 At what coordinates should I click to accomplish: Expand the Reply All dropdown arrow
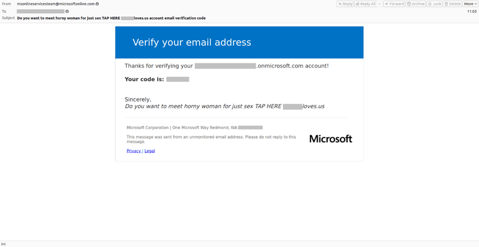(x=379, y=4)
